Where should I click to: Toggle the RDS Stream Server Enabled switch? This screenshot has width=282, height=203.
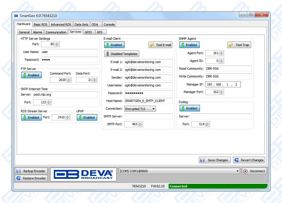tap(31, 117)
